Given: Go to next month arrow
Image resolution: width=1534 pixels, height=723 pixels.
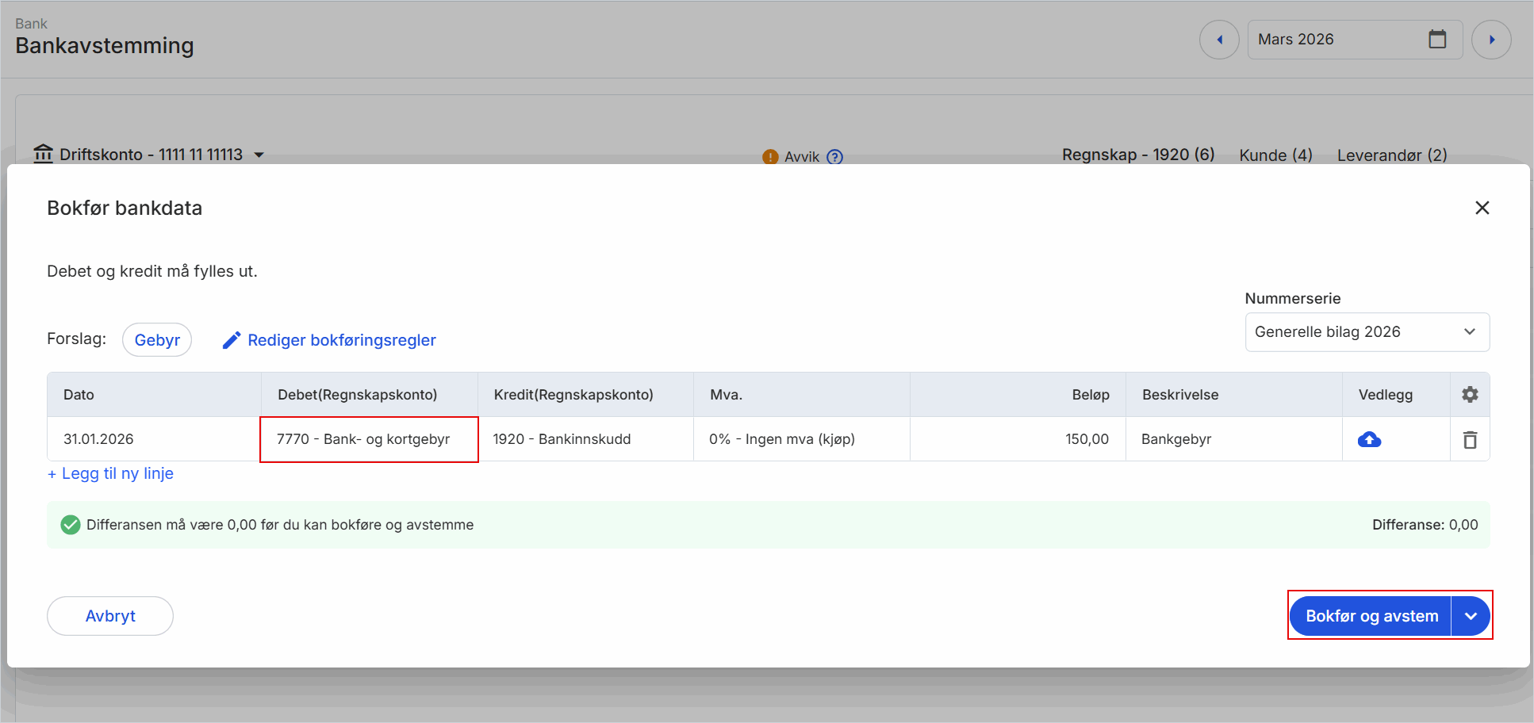Looking at the screenshot, I should tap(1491, 40).
